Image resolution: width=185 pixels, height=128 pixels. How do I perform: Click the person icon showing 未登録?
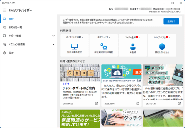(x=133, y=46)
